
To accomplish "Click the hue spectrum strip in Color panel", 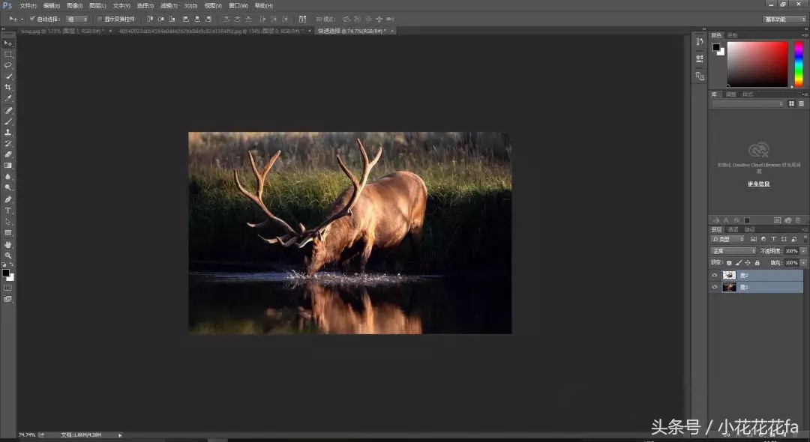I will pyautogui.click(x=799, y=64).
